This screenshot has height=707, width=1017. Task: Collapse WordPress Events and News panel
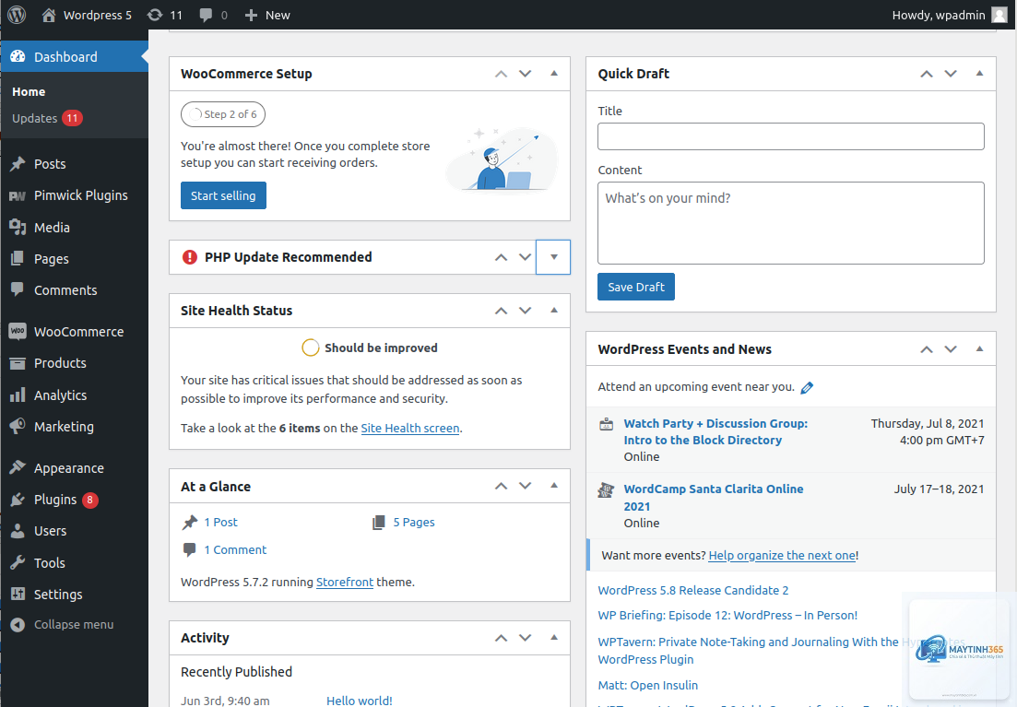[x=979, y=349]
